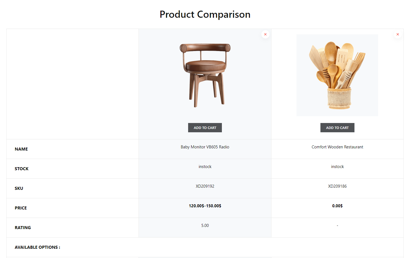
Task: Click the AVAILABLE OPTIONS row label
Action: coord(37,247)
